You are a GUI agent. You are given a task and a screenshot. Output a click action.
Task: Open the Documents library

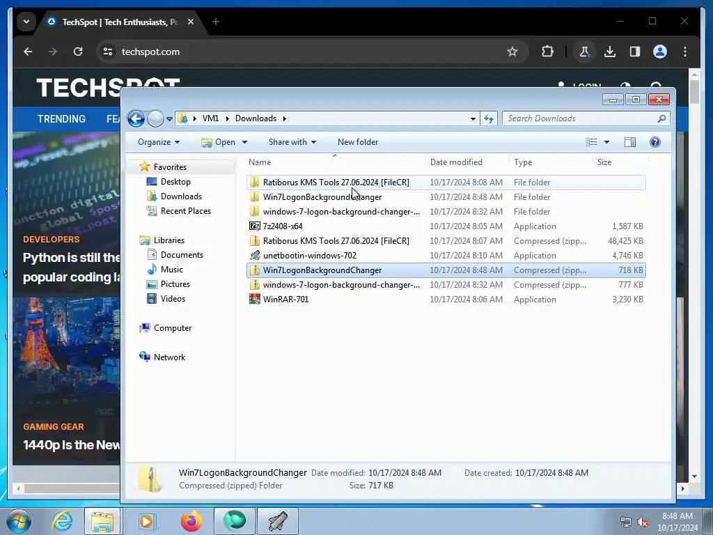182,255
